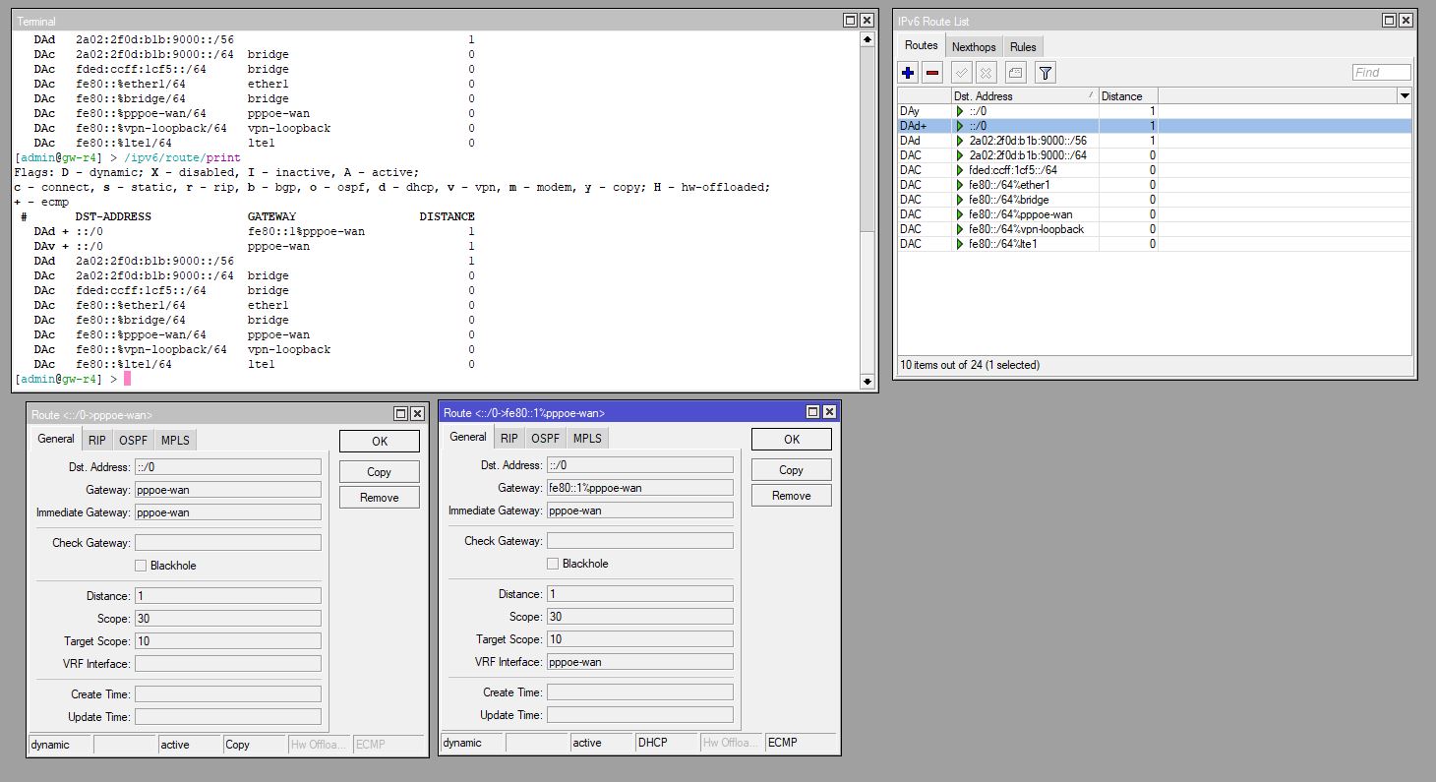Screen dimensions: 1436x782
Task: Sort routes by Dst. Address column header
Action: coord(1023,96)
